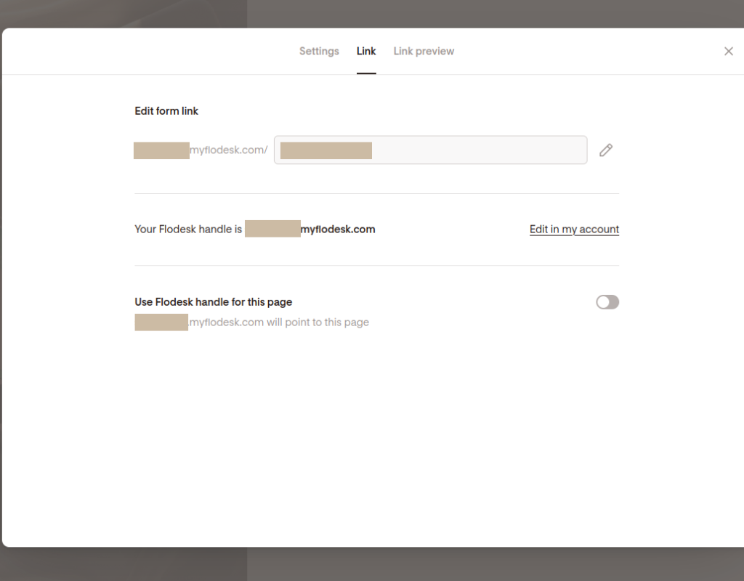Click the Edit form link heading
Viewport: 744px width, 581px height.
pyautogui.click(x=166, y=111)
